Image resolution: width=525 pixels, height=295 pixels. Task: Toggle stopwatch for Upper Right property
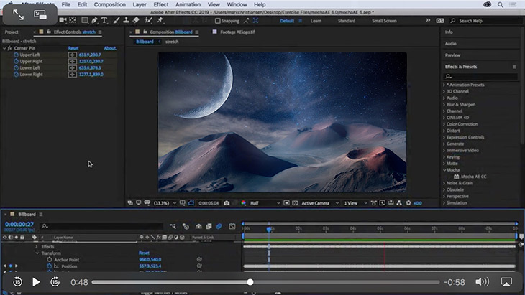tap(16, 62)
